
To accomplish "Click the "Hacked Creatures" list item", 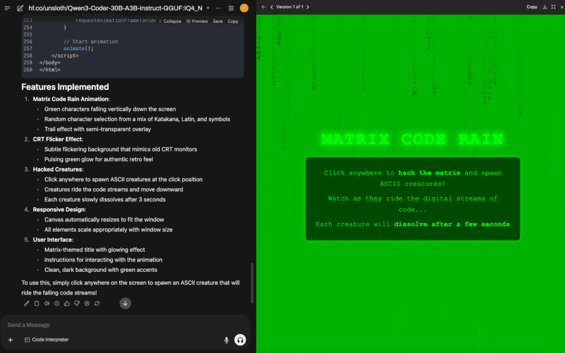I will (58, 169).
